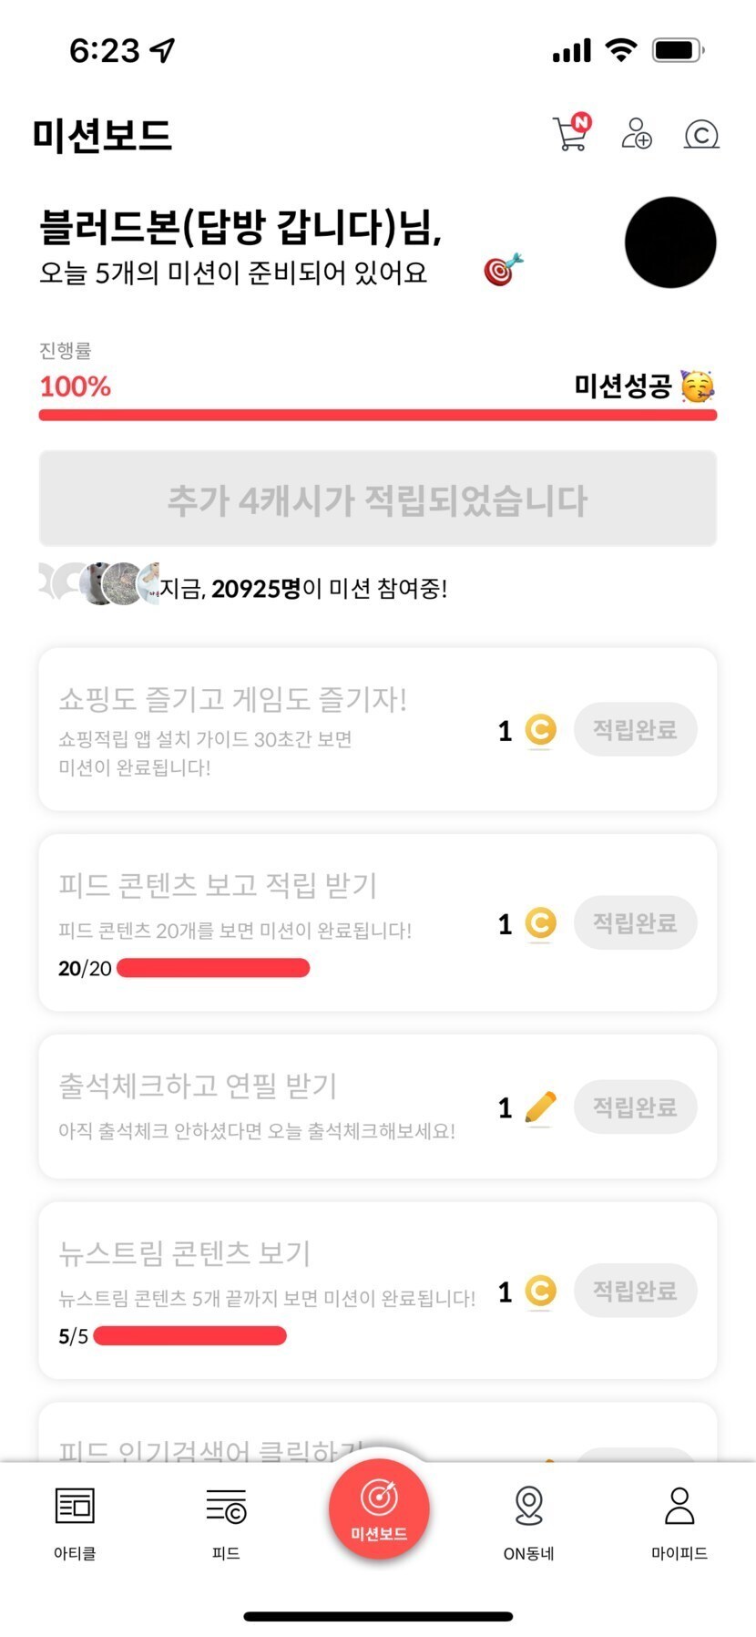Image resolution: width=756 pixels, height=1637 pixels.
Task: Open the shopping cart icon
Action: [571, 133]
